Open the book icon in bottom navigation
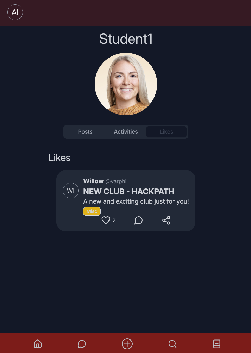The height and width of the screenshot is (353, 251). tap(217, 344)
